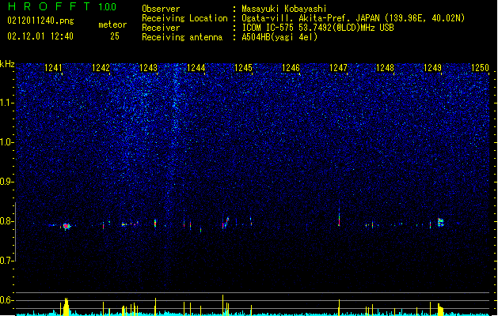This screenshot has width=498, height=316.
Task: Click the 0.8 kHz frequency tick label
Action: [x=7, y=221]
